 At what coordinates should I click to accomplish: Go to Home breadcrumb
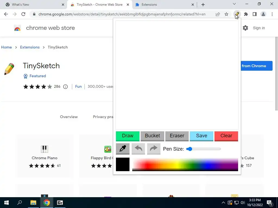pos(7,47)
